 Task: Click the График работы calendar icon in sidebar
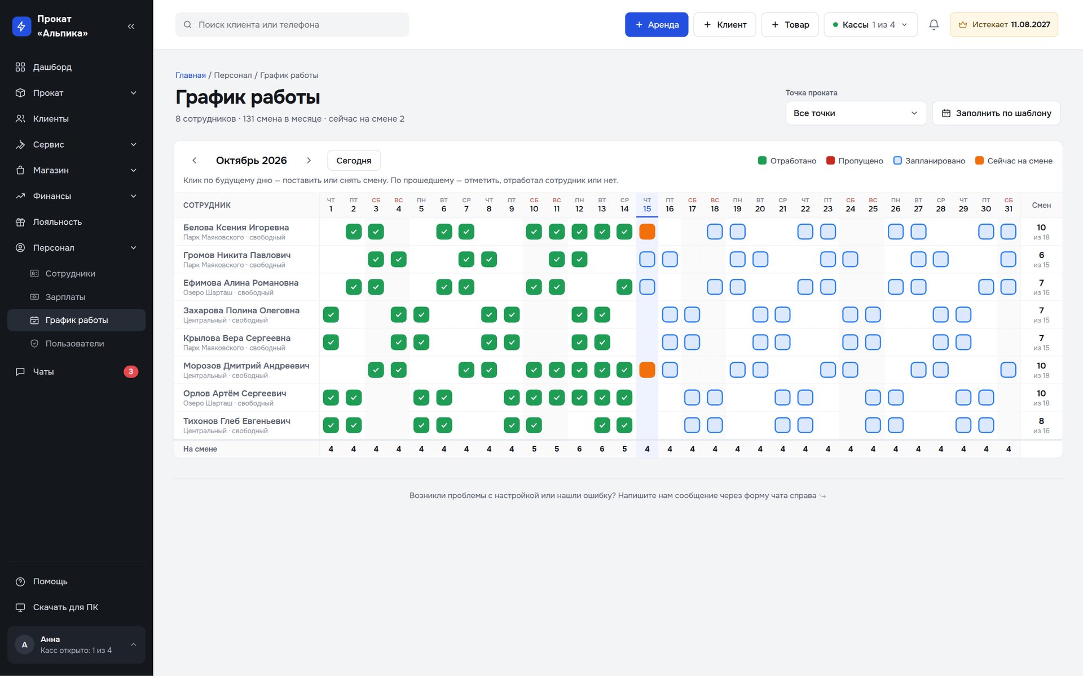34,321
